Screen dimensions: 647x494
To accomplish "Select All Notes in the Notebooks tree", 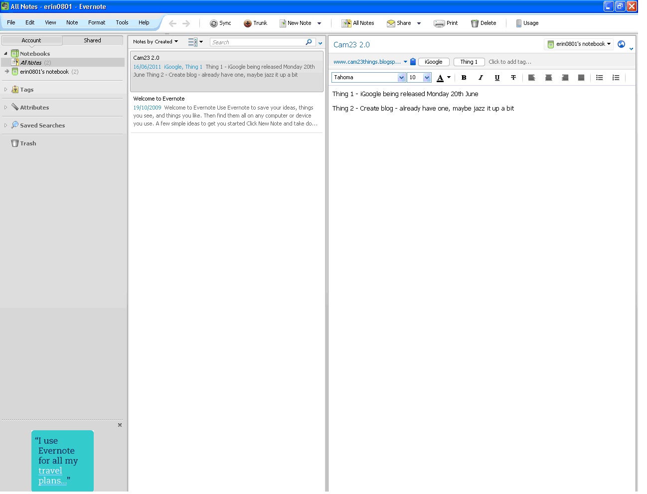I will click(x=63, y=63).
